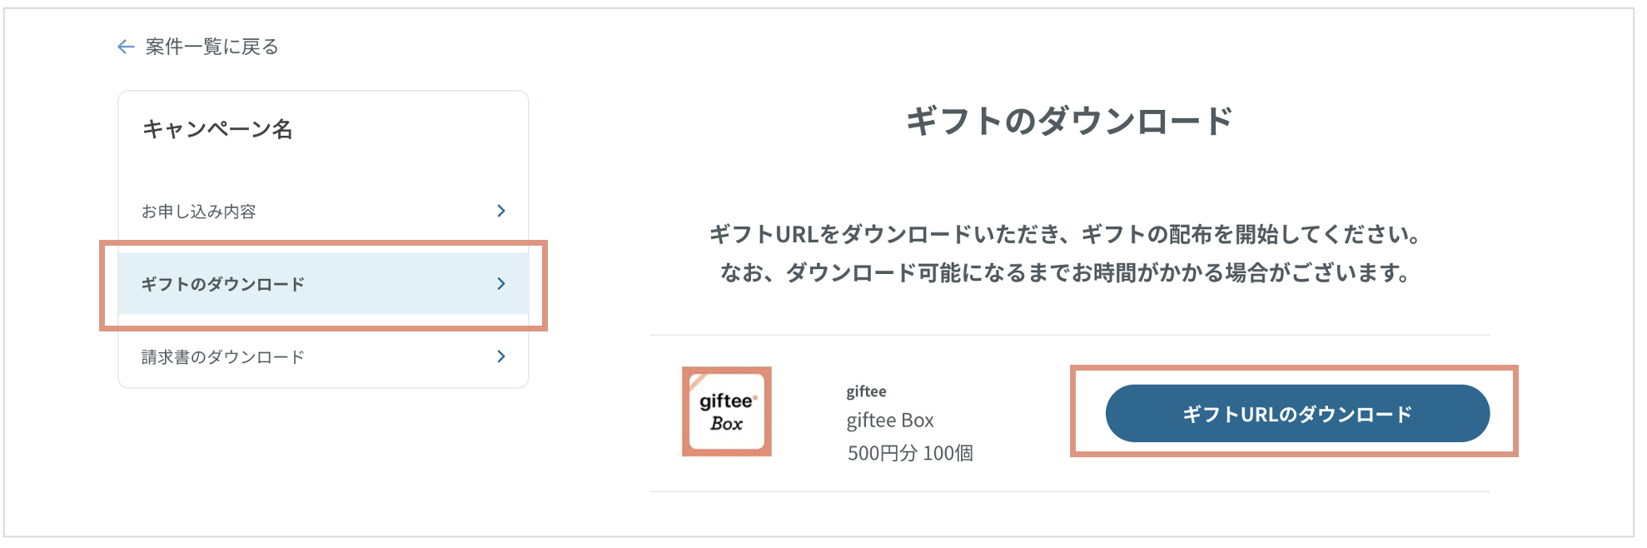Open the お申し込み内容 menu item
Screen dimensions: 1647x548
323,212
